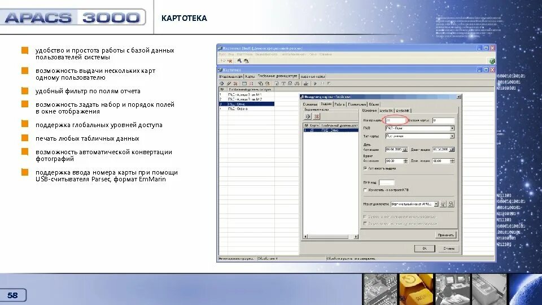The width and height of the screenshot is (542, 305).
Task: Click printer icon next to print layout dropdown
Action: pos(451,204)
